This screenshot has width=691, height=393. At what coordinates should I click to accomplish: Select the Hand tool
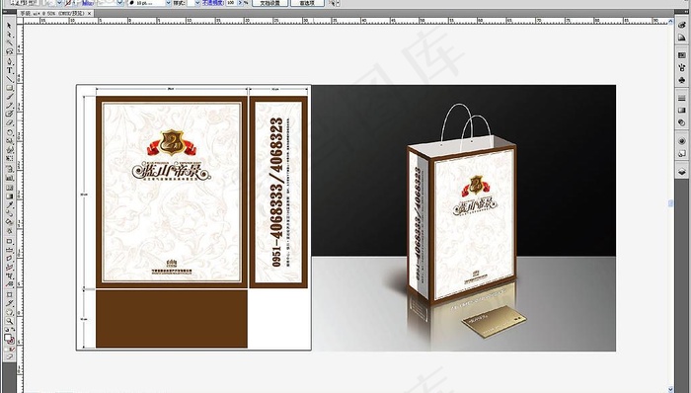9,312
